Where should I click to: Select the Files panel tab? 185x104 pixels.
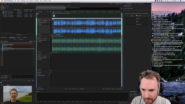click(x=2, y=6)
